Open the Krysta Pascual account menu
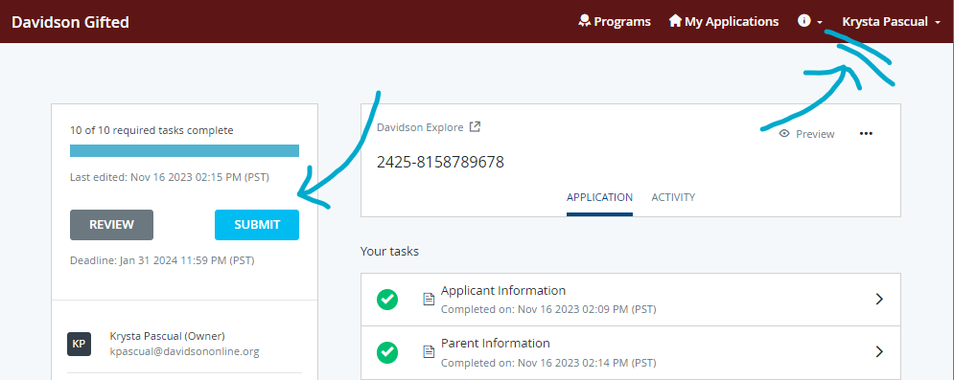The height and width of the screenshot is (380, 954). [892, 21]
